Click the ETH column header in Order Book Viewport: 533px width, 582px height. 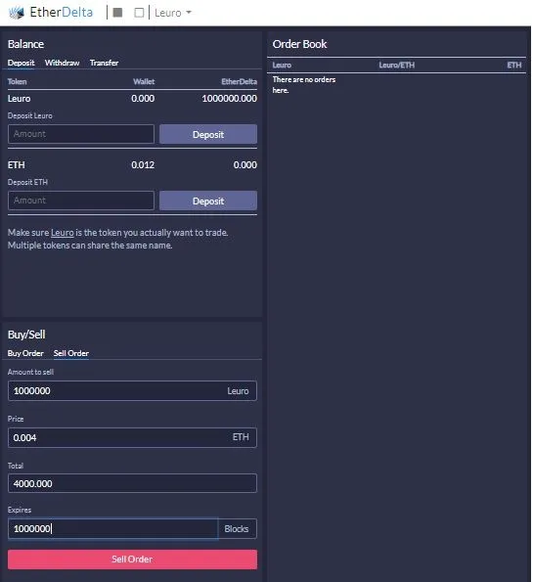coord(514,66)
